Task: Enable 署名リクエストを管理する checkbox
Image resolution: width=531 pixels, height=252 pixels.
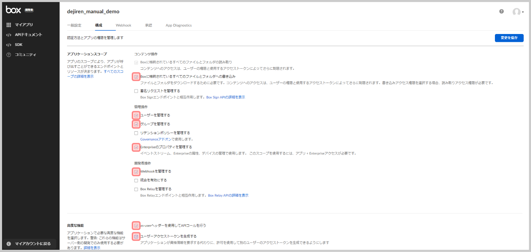Action: (x=136, y=91)
